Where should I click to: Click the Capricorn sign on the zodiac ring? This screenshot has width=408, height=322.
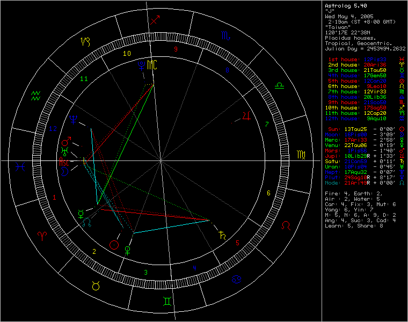(86, 41)
